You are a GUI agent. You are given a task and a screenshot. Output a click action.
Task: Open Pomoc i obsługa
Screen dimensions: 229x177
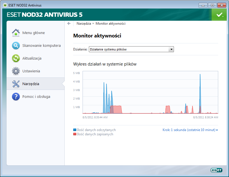point(35,96)
